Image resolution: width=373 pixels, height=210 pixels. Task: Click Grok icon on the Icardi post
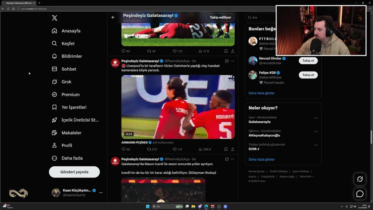tap(227, 159)
